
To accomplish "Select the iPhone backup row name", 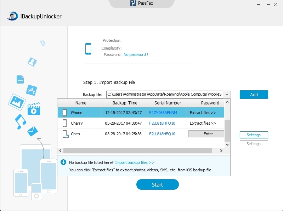I will [77, 113].
